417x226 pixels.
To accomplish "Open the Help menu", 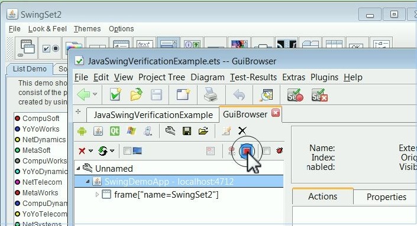I will 353,77.
